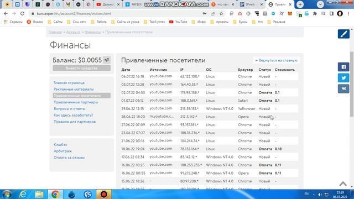Open Bandicam recorder in taskbar
Viewport: 354px width, 199px height.
(x=103, y=194)
